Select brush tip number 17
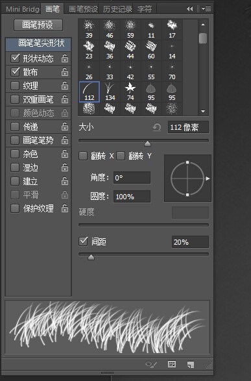Screen dimensions: 251x381 pyautogui.click(x=172, y=29)
